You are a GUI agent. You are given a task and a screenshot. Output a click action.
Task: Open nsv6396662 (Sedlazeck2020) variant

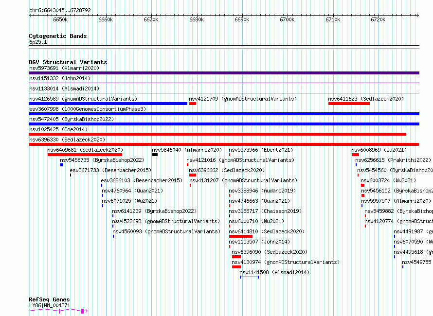click(227, 170)
